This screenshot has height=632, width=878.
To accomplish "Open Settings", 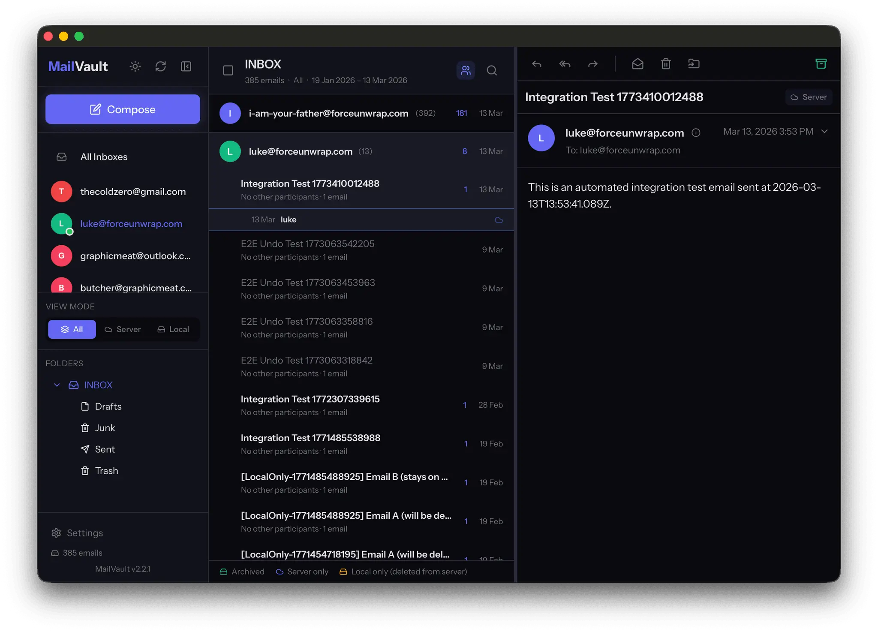I will [x=77, y=533].
